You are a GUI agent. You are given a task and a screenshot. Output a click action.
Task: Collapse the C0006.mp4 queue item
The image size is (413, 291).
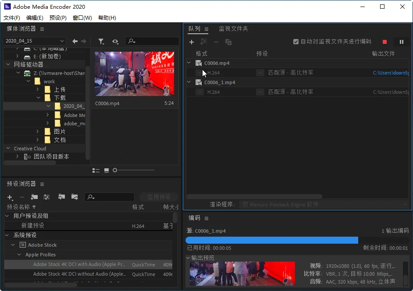(189, 63)
